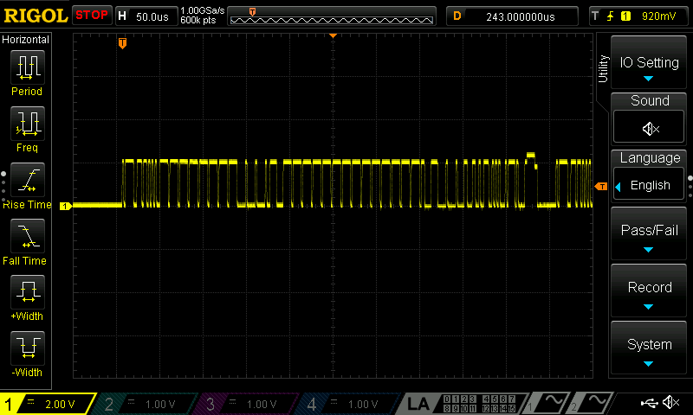The height and width of the screenshot is (415, 693).
Task: Click the RIGOL logo
Action: 36,16
